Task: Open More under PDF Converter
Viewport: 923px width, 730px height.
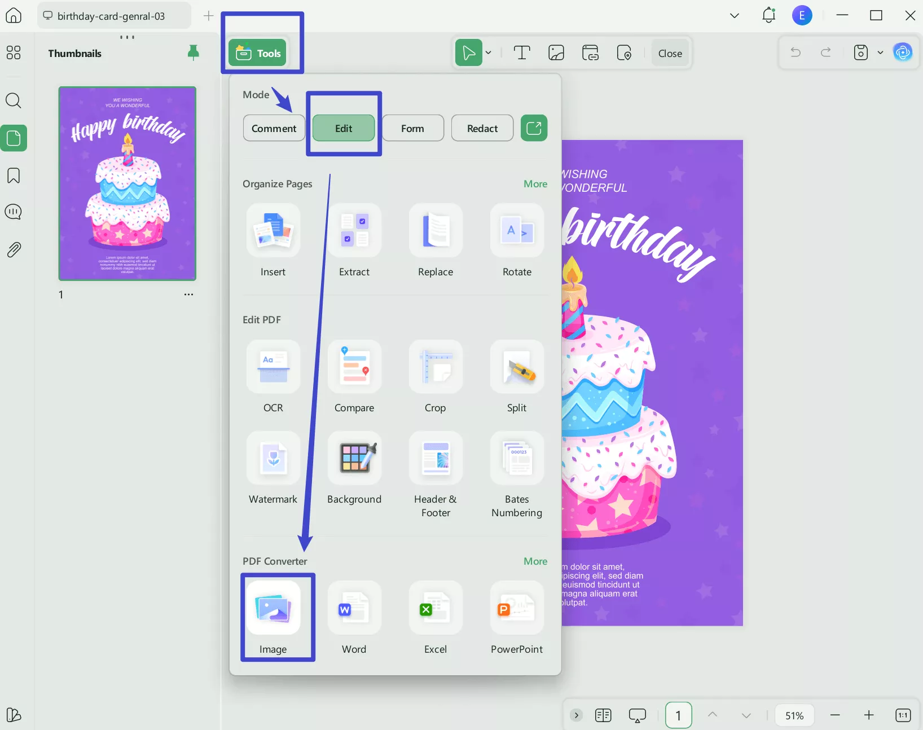Action: [x=535, y=561]
